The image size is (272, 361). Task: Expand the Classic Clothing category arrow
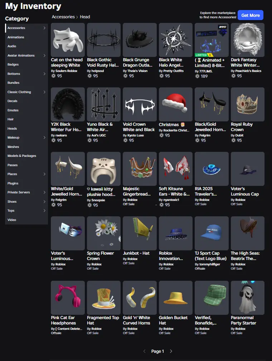(44, 92)
